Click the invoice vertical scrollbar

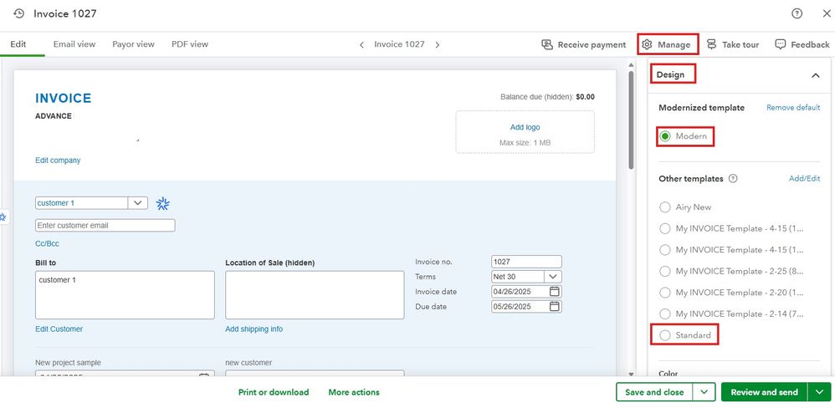(631, 120)
